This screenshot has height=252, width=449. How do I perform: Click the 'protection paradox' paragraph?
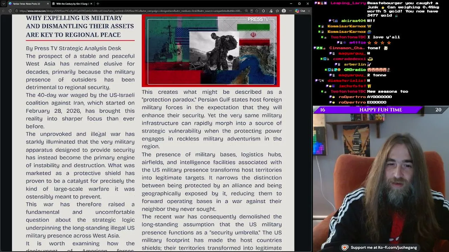coord(212,119)
